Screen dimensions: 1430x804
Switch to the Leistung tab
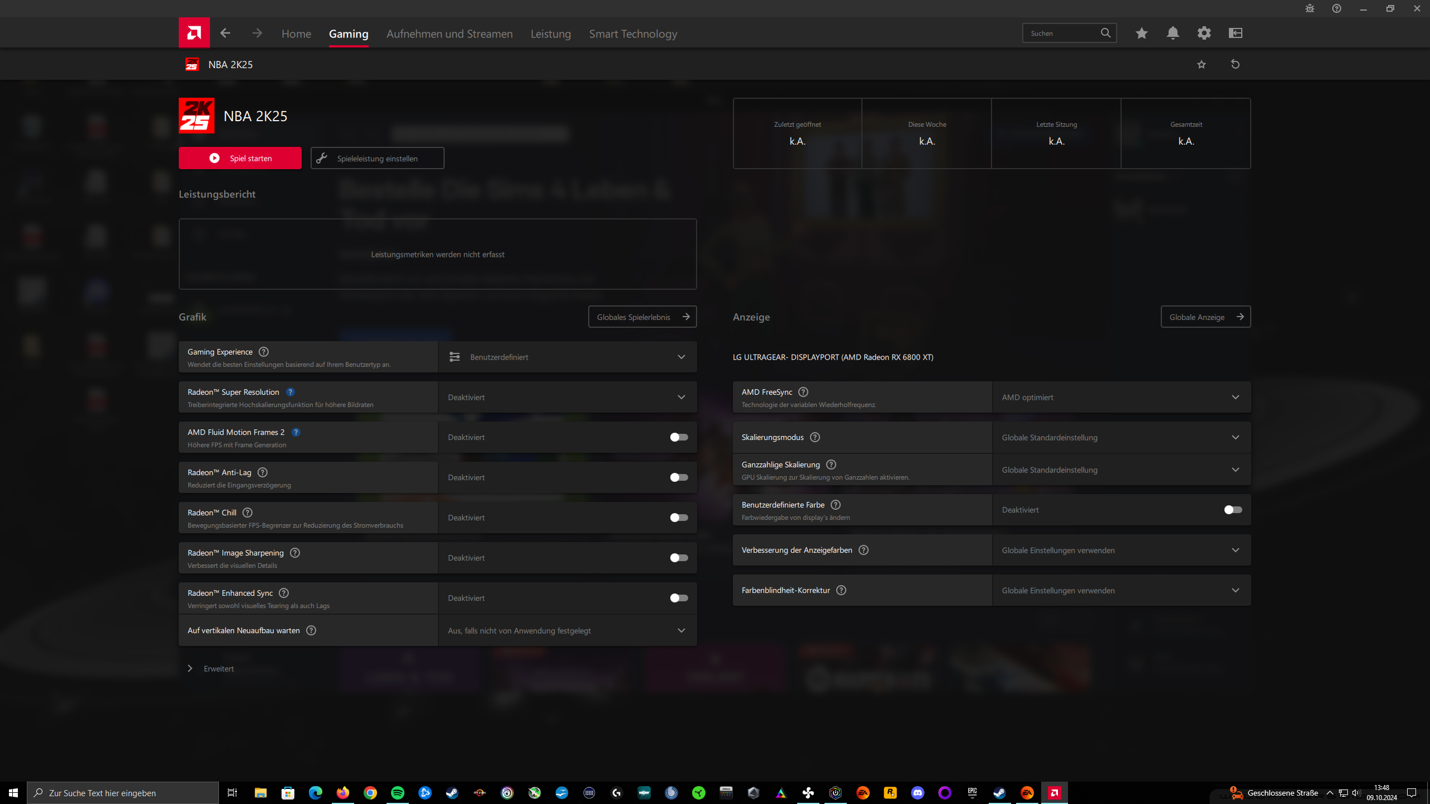coord(550,33)
